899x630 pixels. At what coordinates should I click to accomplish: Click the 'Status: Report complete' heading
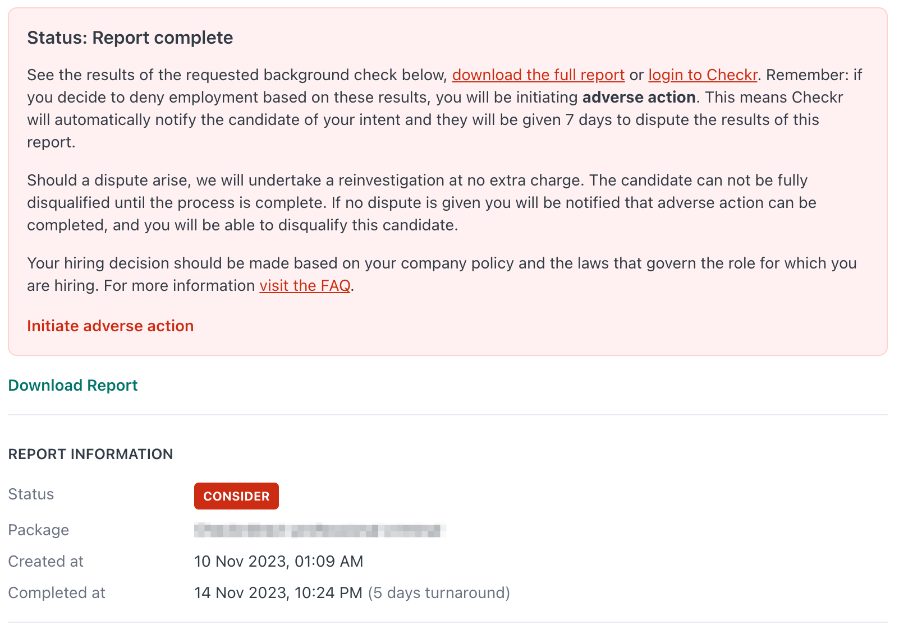[x=130, y=38]
